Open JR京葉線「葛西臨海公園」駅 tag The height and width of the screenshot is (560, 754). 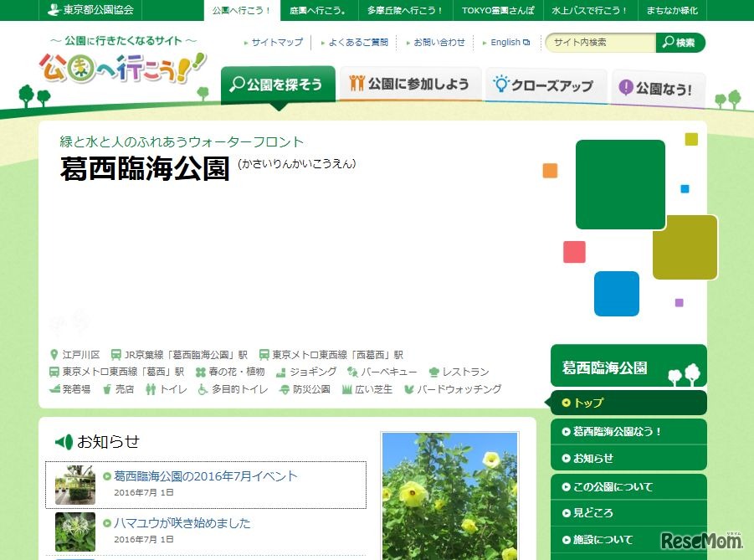pyautogui.click(x=186, y=355)
